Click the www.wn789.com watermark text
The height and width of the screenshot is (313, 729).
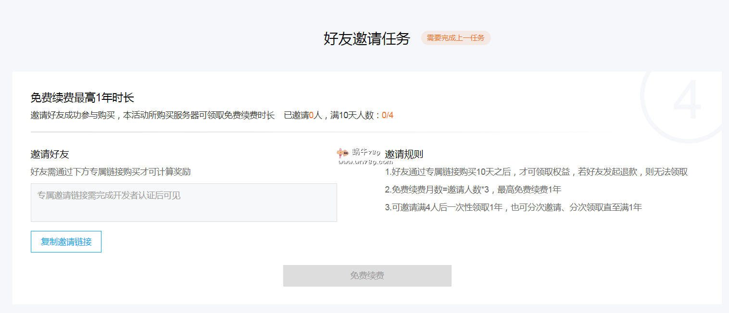point(359,162)
